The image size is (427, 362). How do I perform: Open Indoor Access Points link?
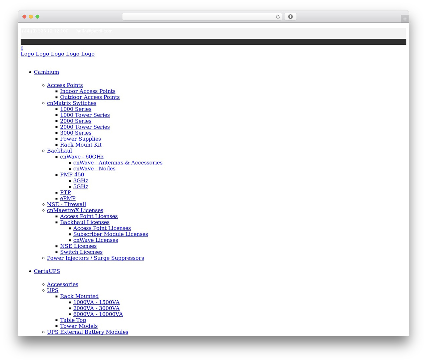(88, 91)
